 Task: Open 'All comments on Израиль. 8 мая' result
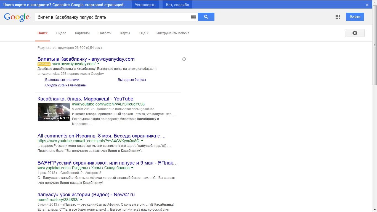pyautogui.click(x=102, y=136)
